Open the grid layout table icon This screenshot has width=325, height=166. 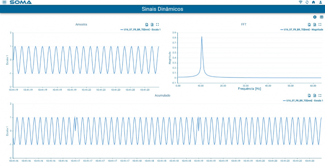click(322, 17)
